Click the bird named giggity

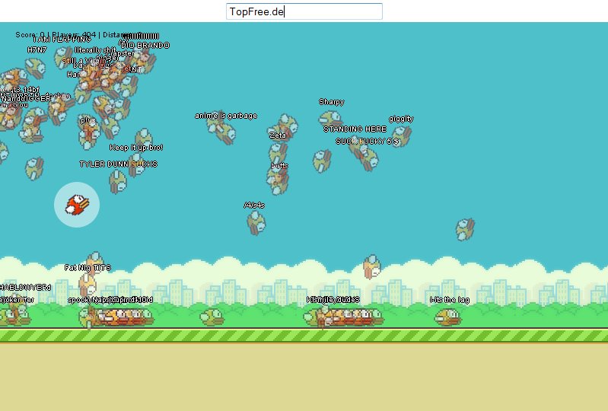(400, 135)
